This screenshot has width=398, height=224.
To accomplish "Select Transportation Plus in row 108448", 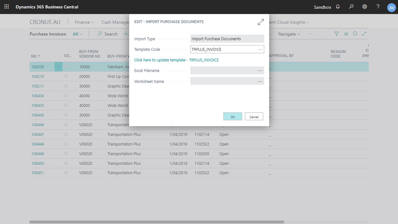I will pos(124,144).
